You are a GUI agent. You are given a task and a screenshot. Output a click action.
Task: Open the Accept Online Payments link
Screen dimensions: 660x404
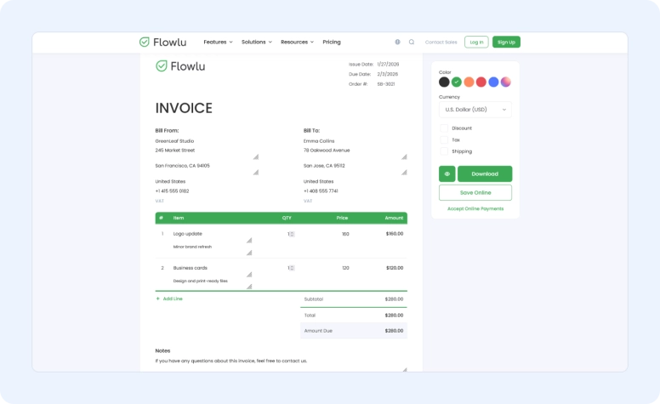[475, 208]
